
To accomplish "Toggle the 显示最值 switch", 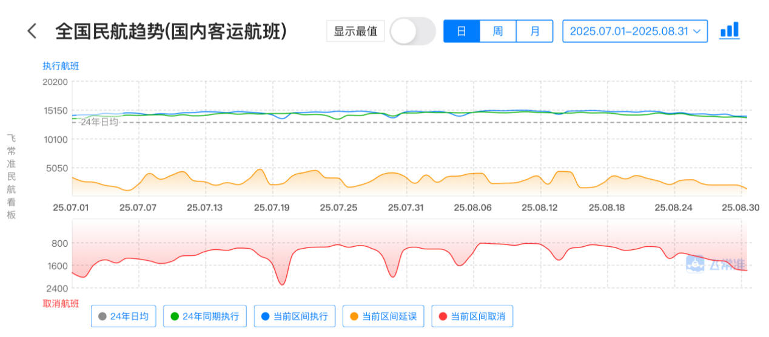I will click(412, 31).
